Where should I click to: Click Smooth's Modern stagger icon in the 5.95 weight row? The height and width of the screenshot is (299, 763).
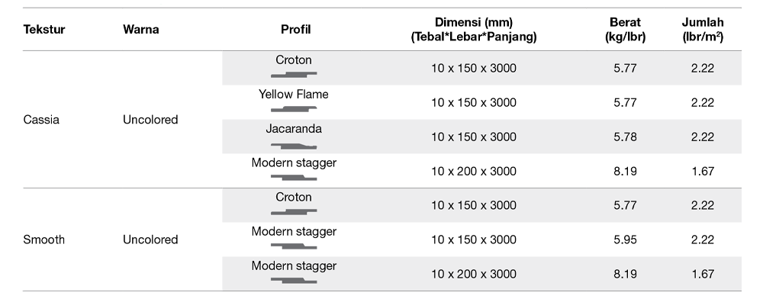pyautogui.click(x=294, y=246)
